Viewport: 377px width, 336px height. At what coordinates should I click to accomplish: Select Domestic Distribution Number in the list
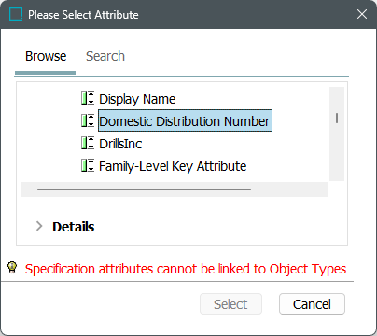[185, 120]
